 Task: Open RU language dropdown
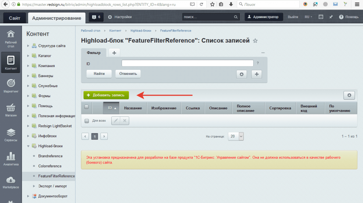pyautogui.click(x=308, y=17)
